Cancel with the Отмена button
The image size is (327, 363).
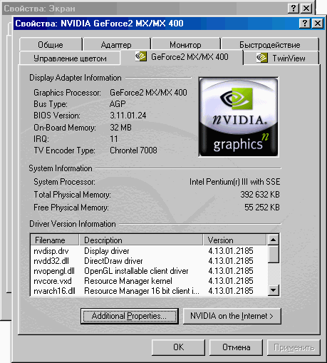[236, 347]
